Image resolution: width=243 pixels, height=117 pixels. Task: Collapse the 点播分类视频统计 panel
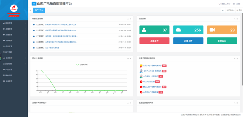click(x=128, y=103)
